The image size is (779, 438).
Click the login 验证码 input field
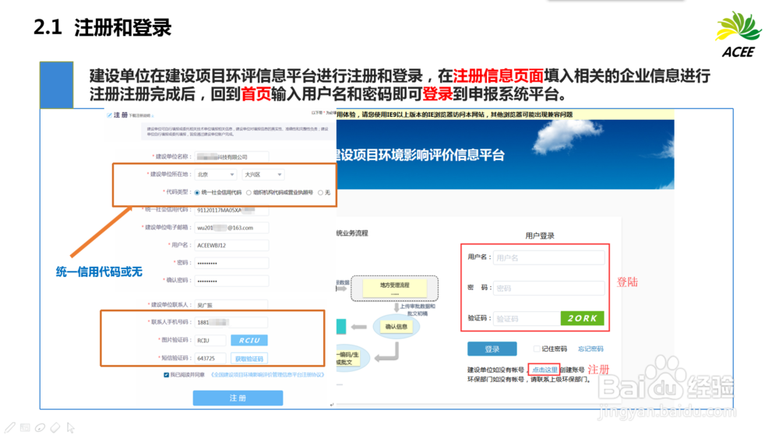527,318
